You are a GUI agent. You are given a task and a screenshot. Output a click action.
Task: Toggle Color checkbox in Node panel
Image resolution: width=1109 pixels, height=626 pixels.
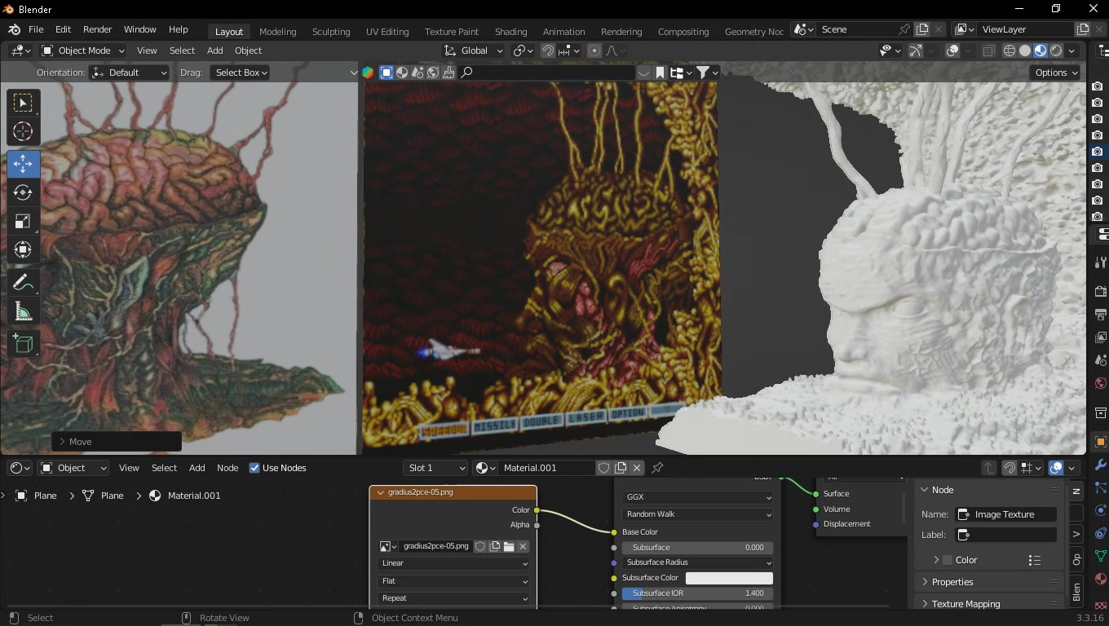[x=948, y=560]
